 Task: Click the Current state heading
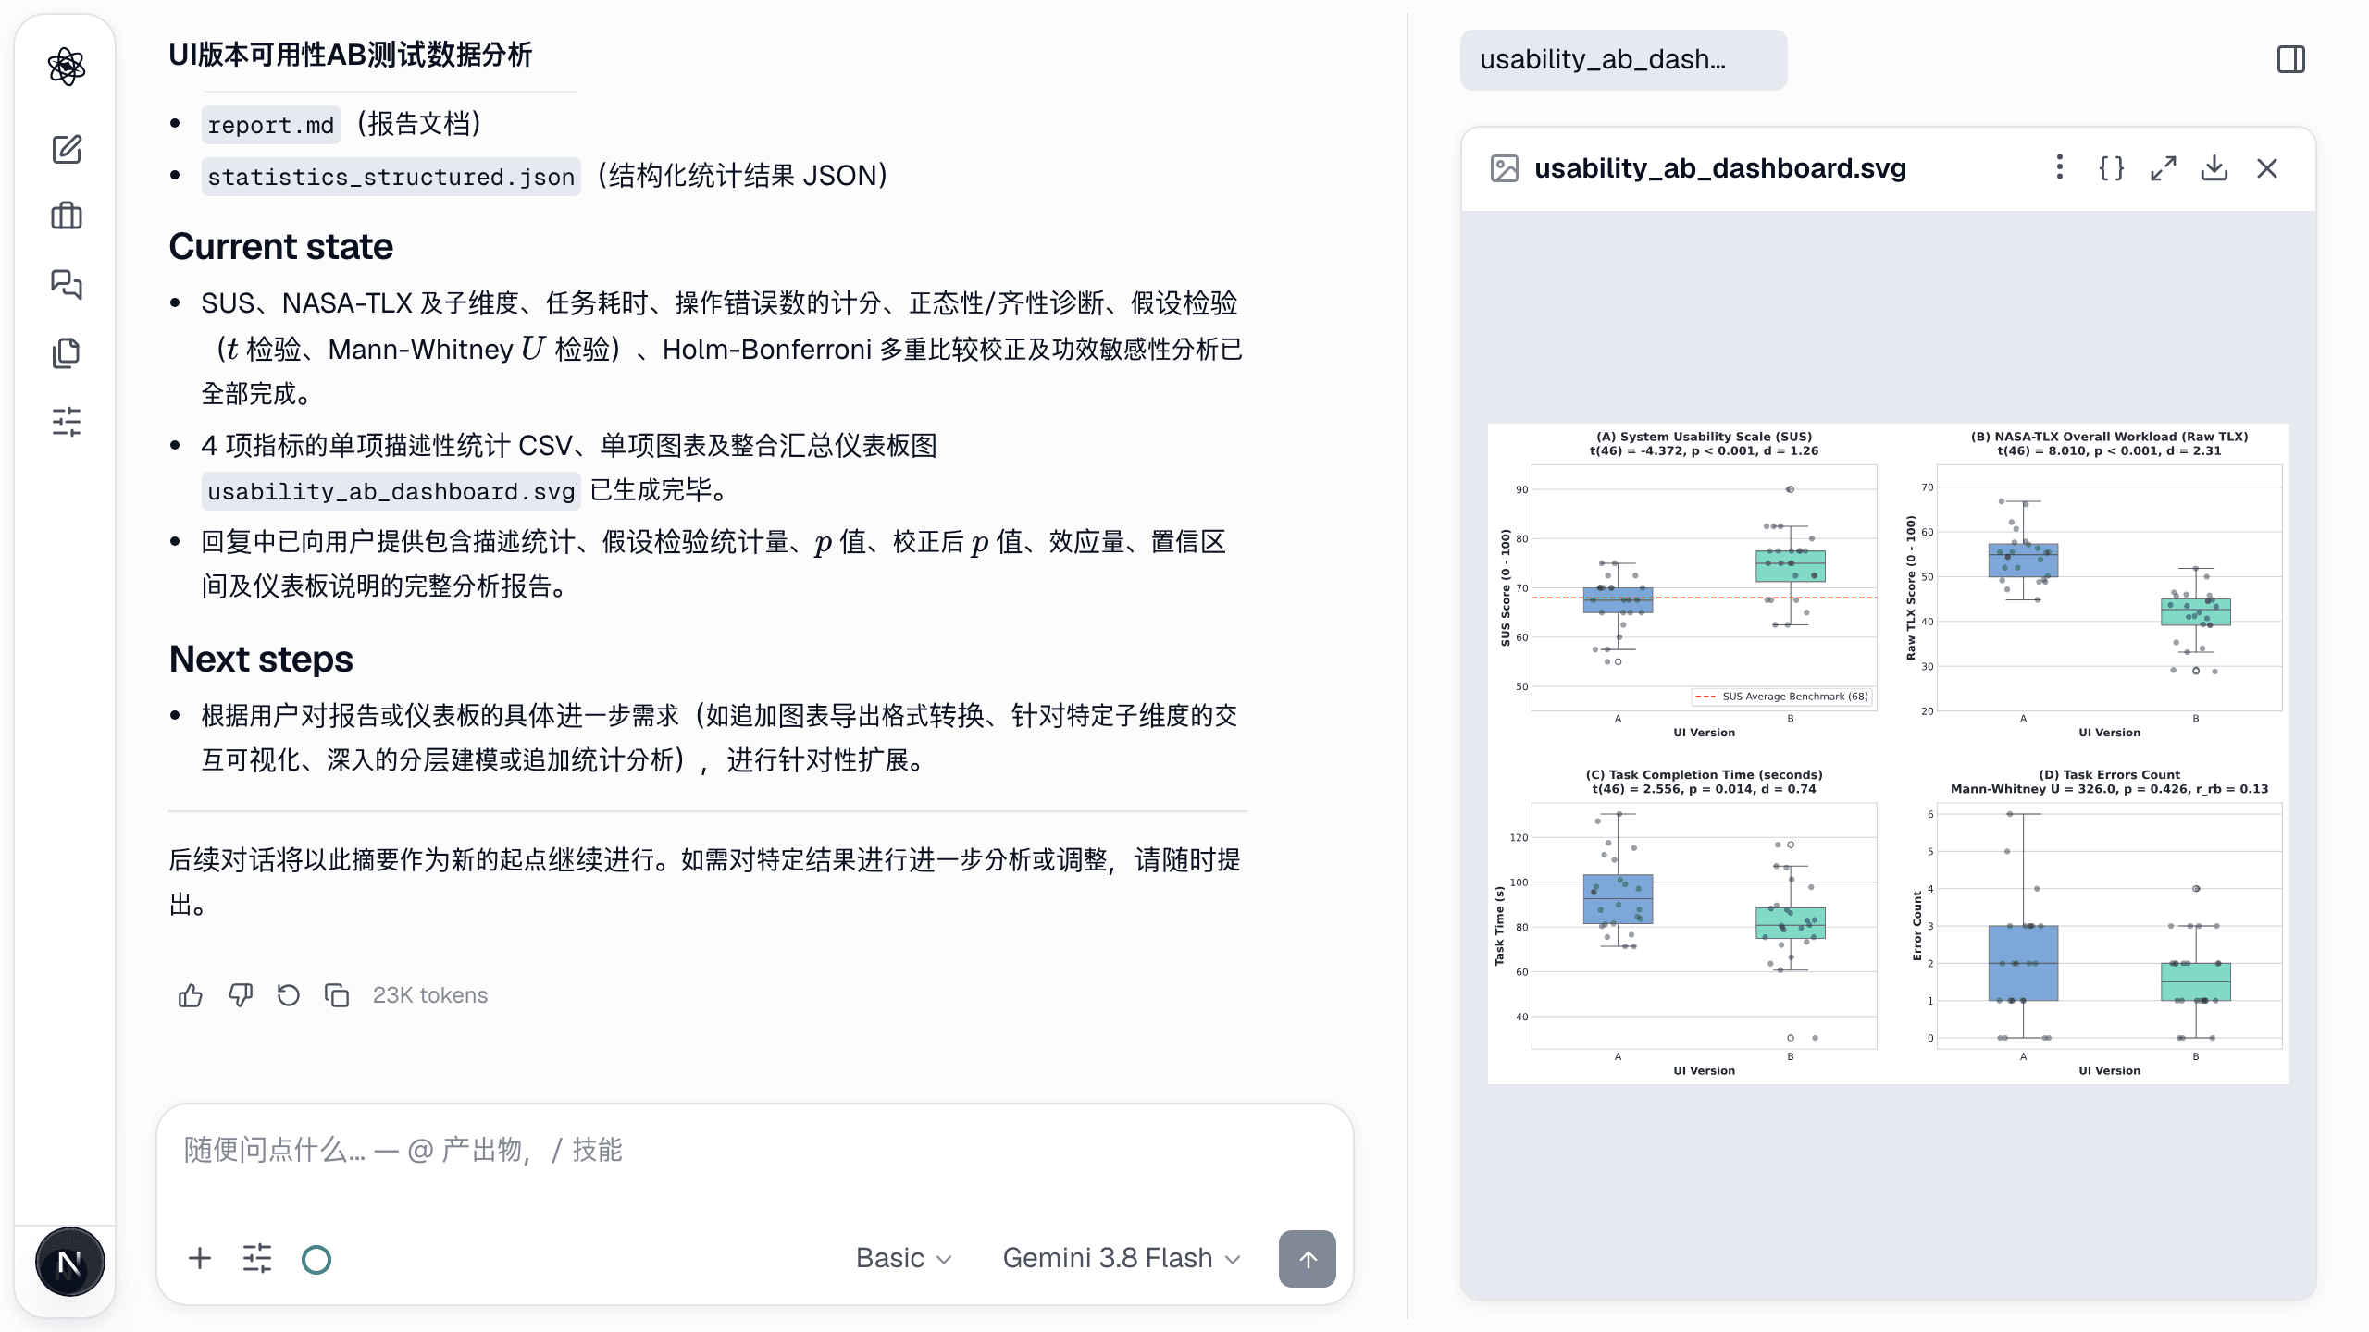click(280, 247)
